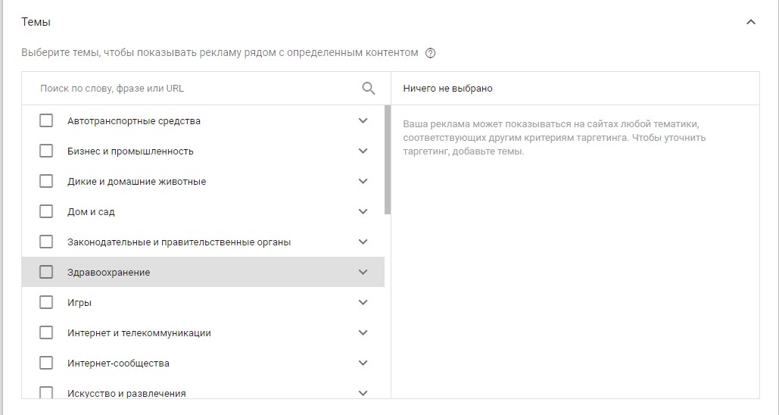Click the Темы section header
Screen dimensions: 779x415
(36, 22)
